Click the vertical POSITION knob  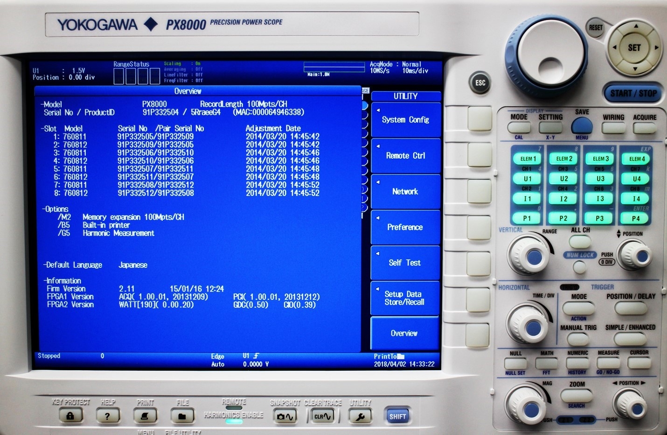click(x=635, y=255)
